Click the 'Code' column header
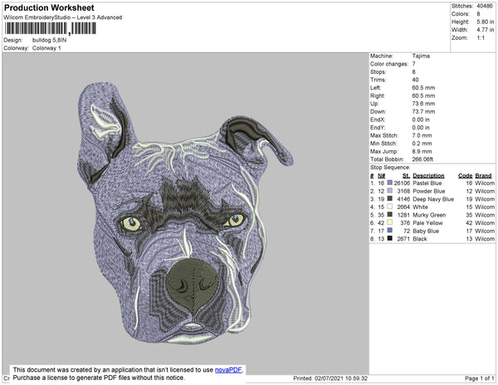The image size is (498, 385). click(466, 176)
